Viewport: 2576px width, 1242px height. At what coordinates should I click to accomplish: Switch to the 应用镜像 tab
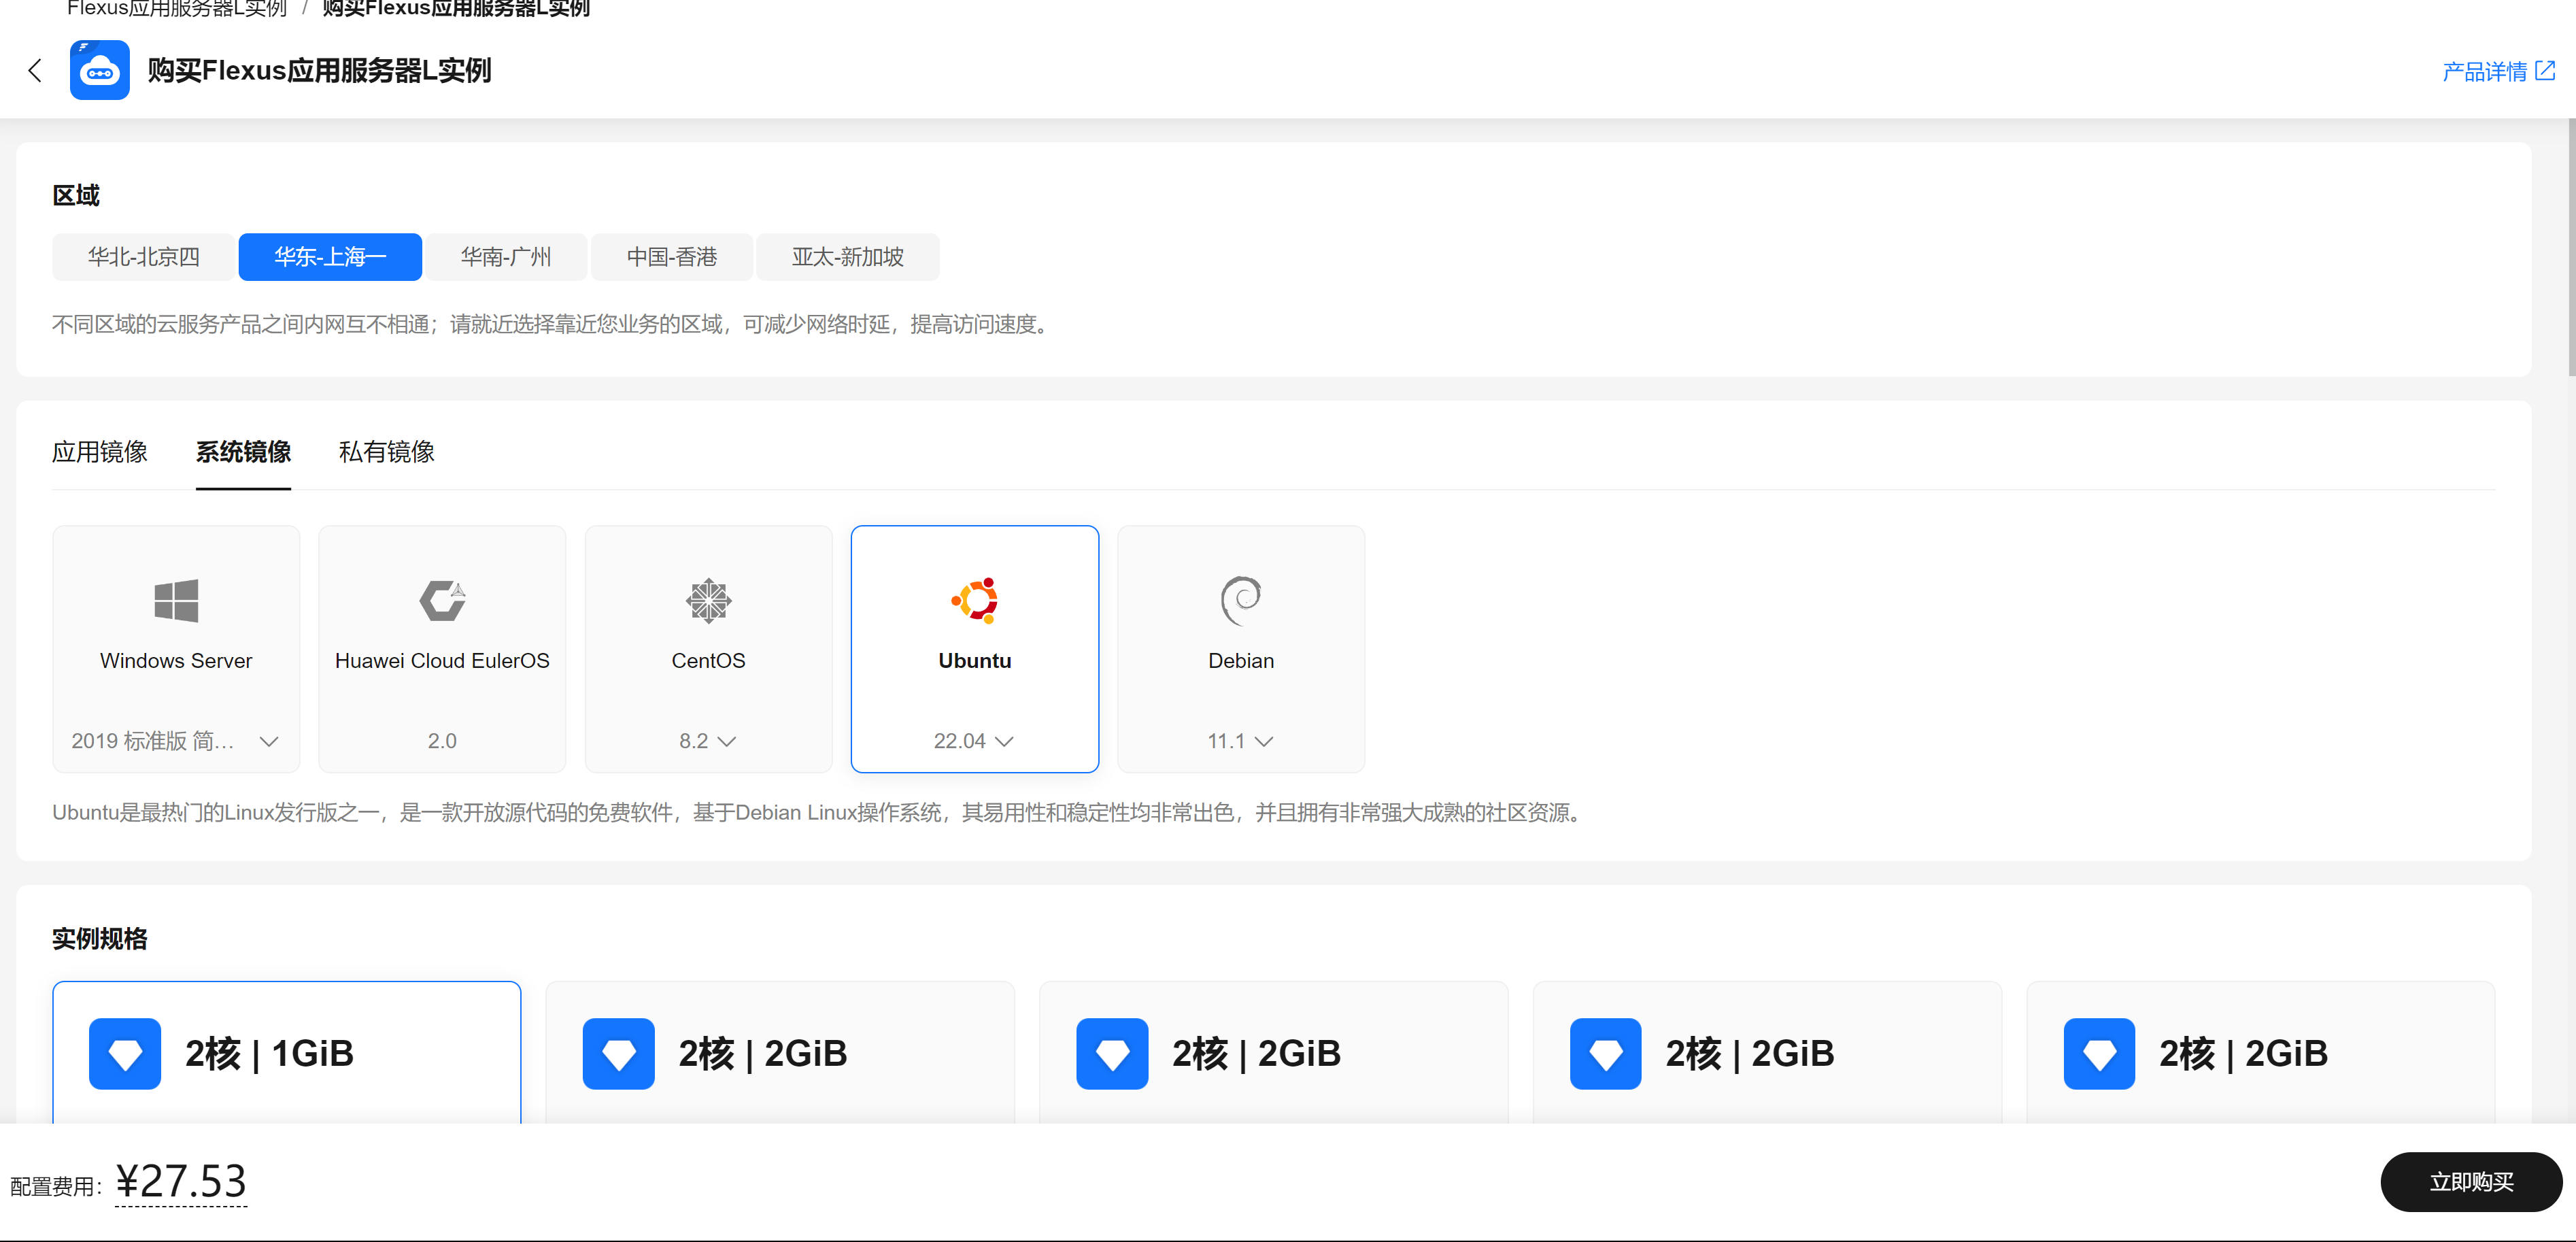tap(100, 452)
